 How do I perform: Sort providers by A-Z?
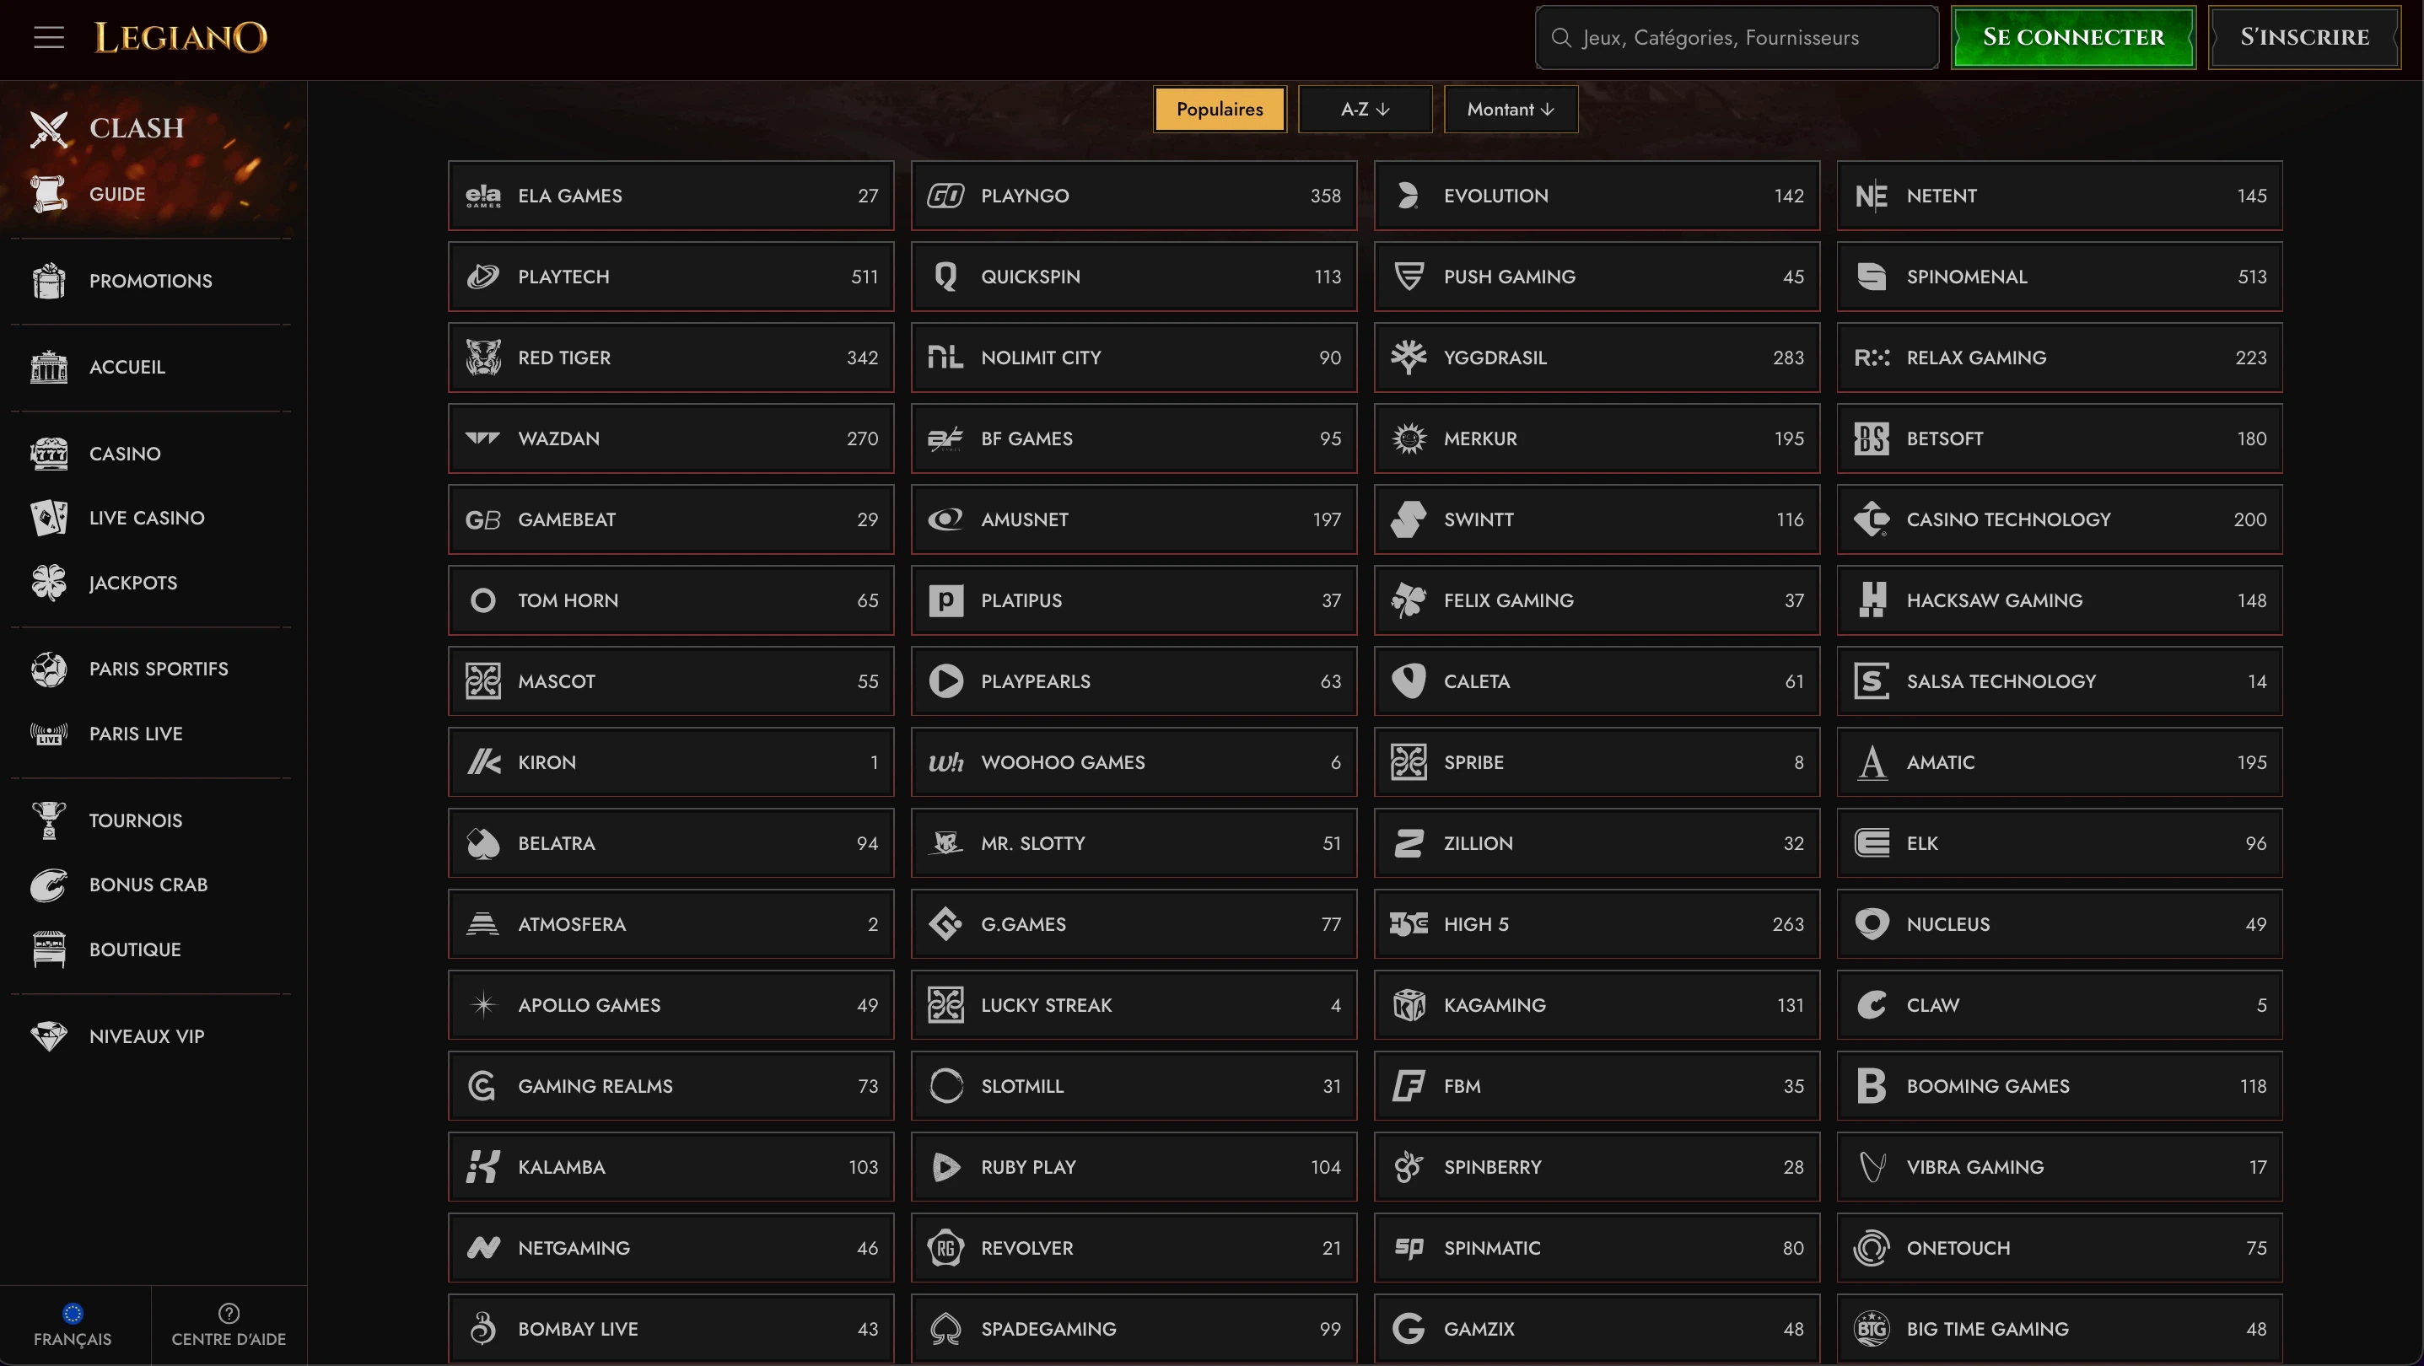[1366, 109]
